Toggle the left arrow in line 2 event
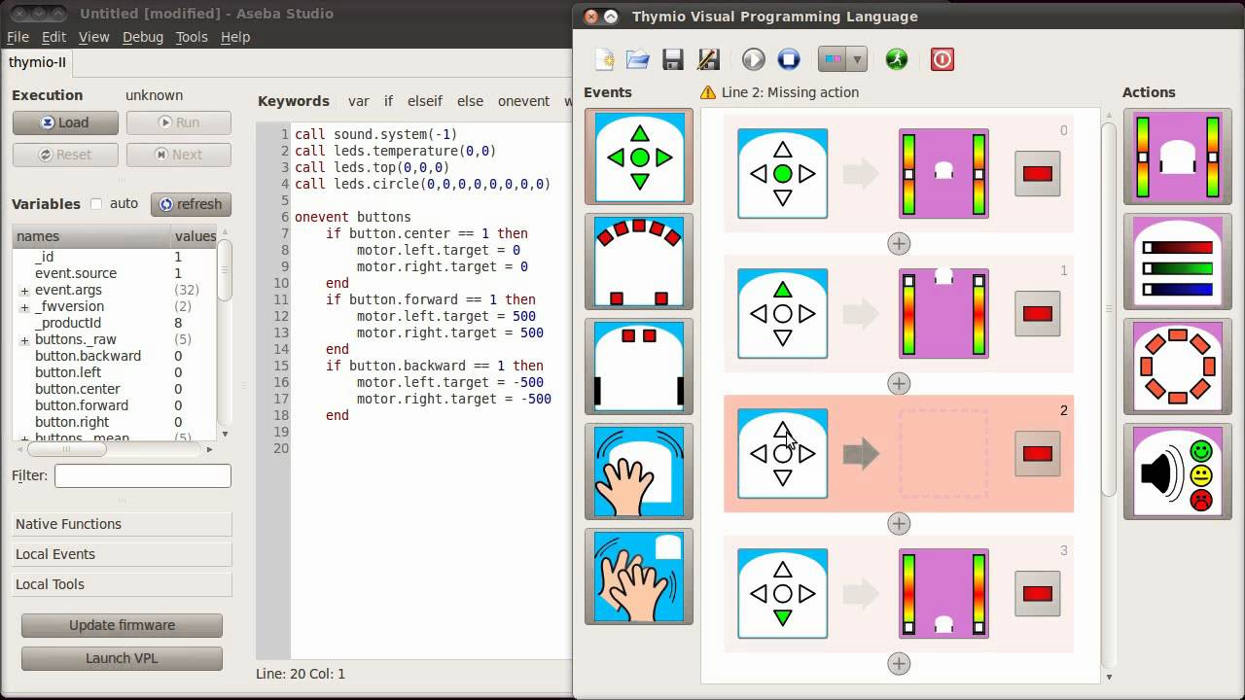The image size is (1245, 700). click(x=759, y=454)
